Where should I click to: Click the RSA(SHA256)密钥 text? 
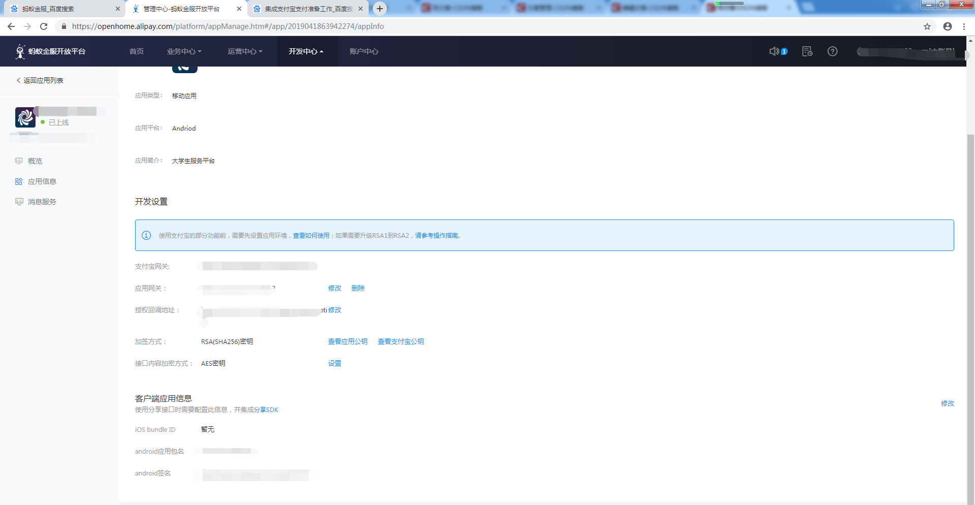tap(227, 341)
